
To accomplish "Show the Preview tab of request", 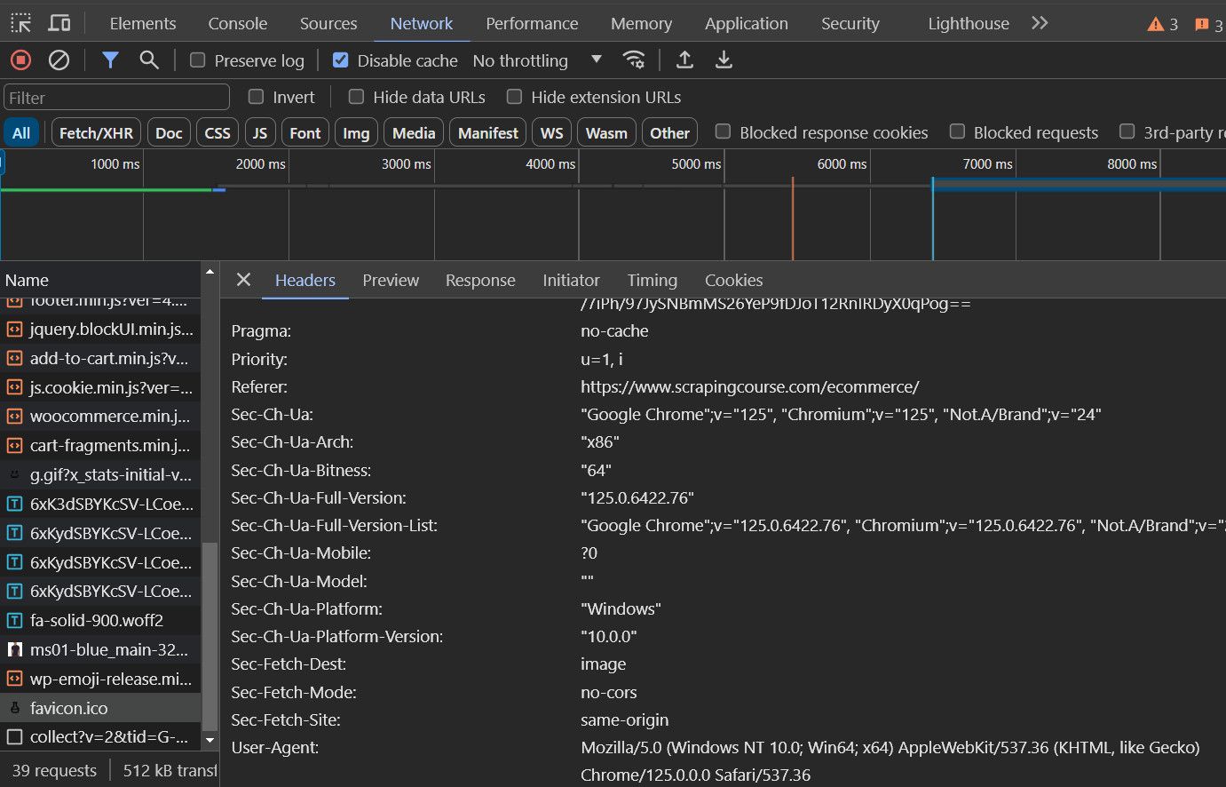I will (x=391, y=280).
